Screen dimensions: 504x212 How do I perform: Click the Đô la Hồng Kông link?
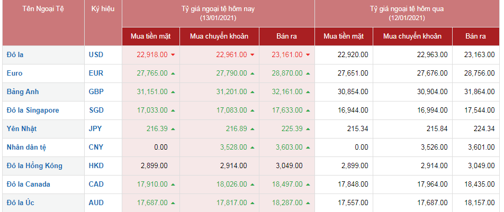(34, 165)
